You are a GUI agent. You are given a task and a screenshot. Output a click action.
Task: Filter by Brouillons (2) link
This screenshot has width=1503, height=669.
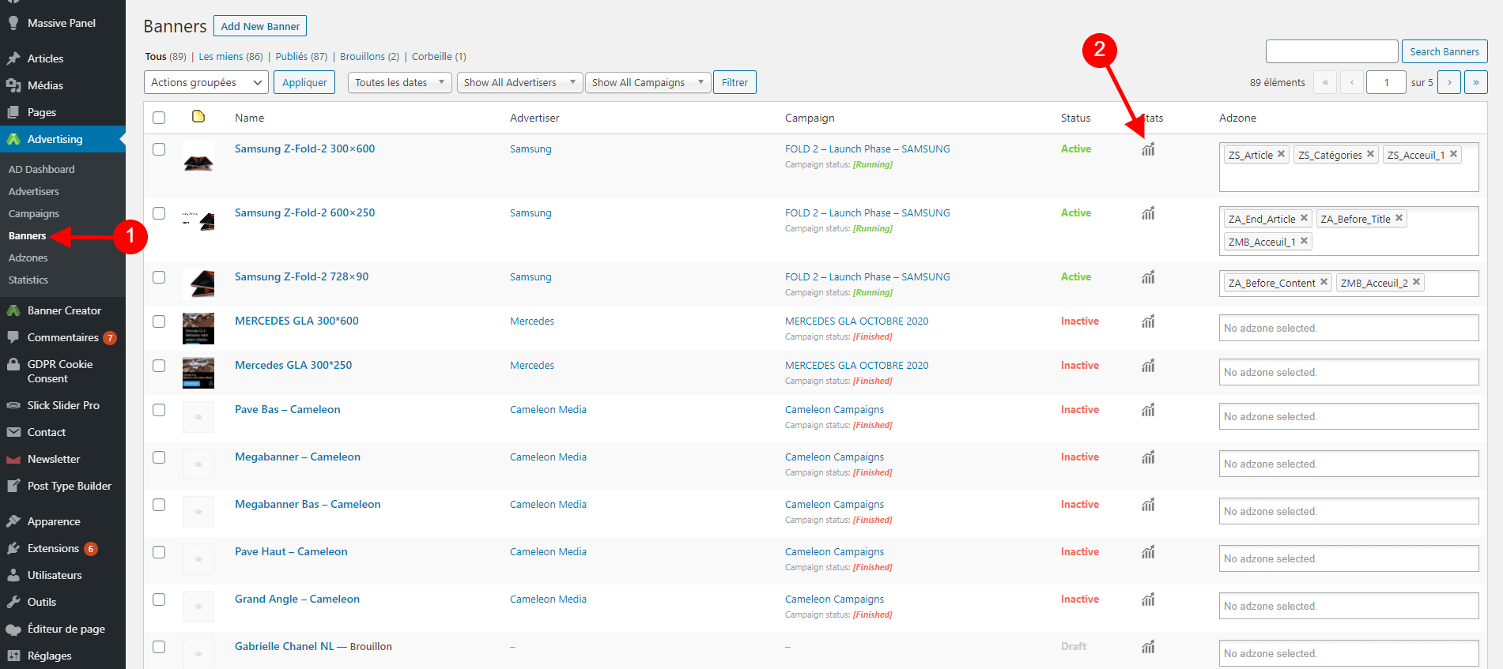click(369, 56)
